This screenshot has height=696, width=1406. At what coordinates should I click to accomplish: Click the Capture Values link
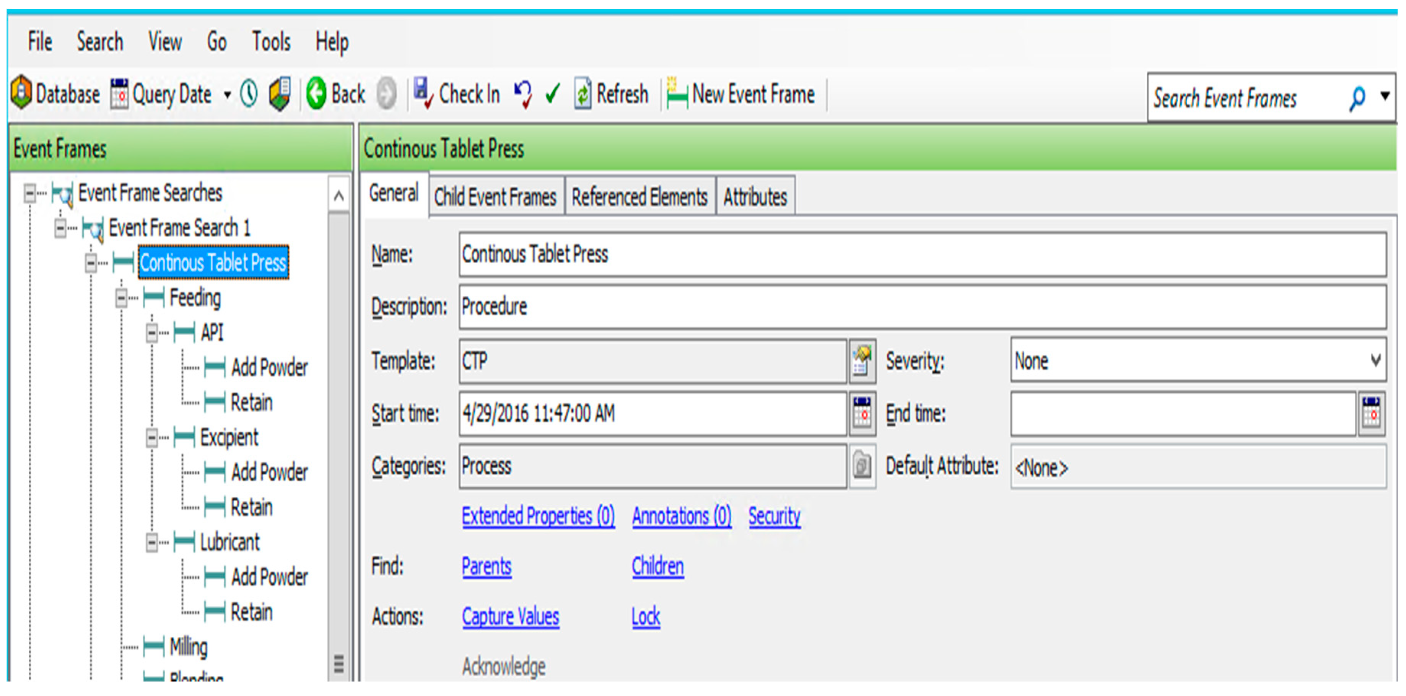pos(510,616)
